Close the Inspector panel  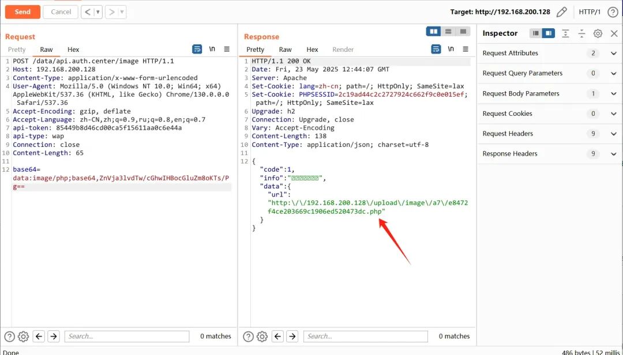(x=614, y=33)
